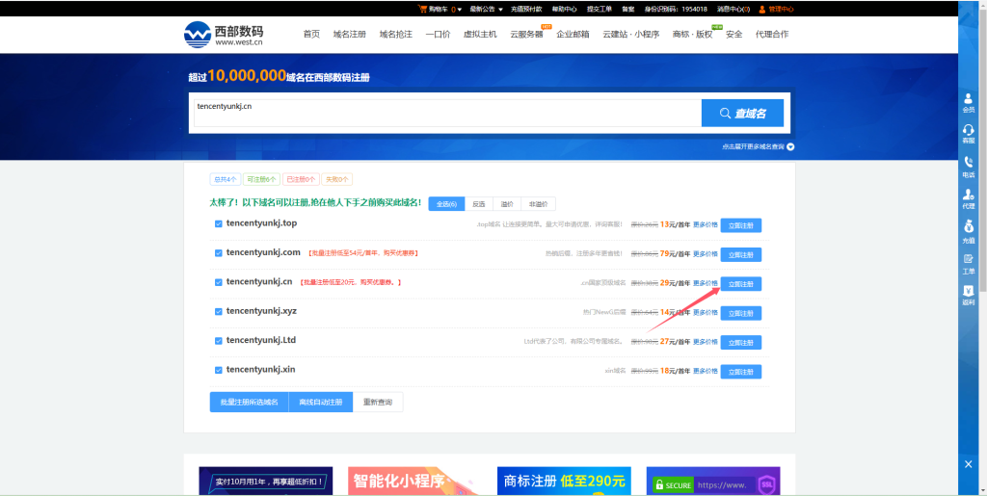The height and width of the screenshot is (496, 987).
Task: Open 云服务器 navigation item
Action: [527, 35]
